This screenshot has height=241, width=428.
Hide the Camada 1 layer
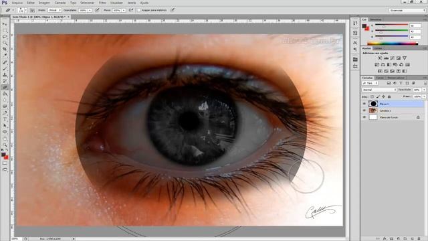pyautogui.click(x=364, y=110)
